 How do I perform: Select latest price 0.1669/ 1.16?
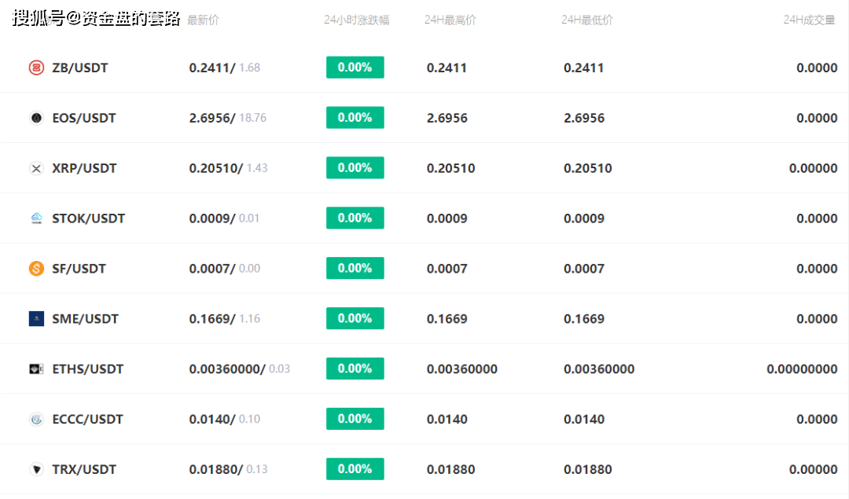(225, 319)
